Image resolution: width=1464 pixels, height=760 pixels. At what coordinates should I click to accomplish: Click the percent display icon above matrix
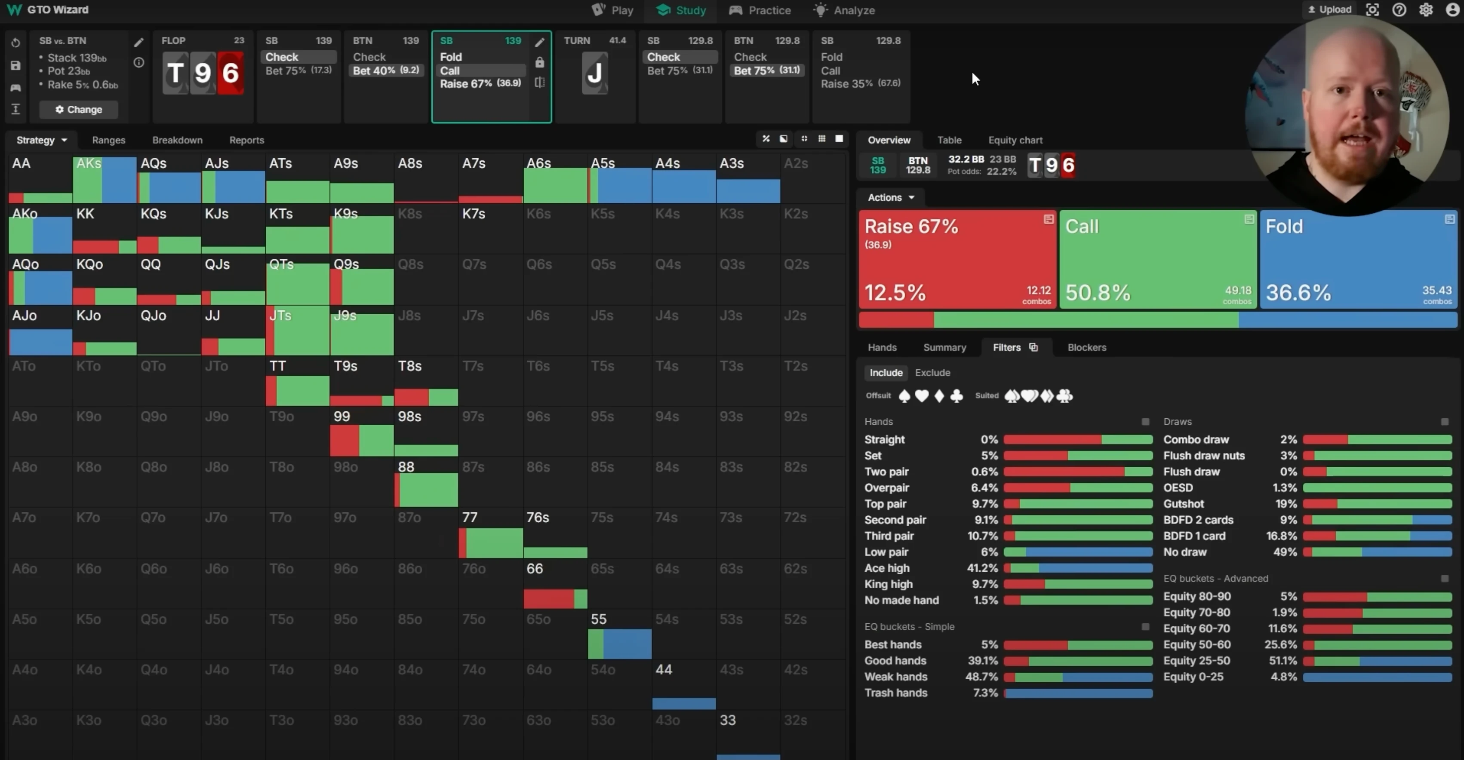point(766,139)
